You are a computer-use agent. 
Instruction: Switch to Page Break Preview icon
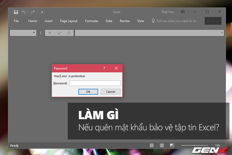[172, 145]
